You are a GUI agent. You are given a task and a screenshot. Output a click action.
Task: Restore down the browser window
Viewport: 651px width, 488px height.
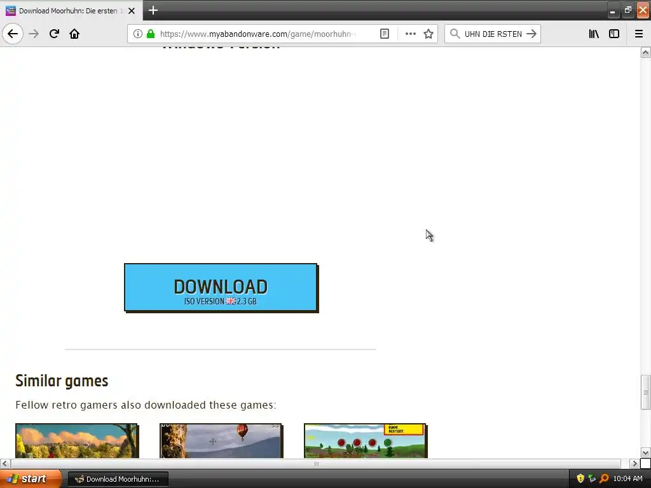click(x=627, y=10)
